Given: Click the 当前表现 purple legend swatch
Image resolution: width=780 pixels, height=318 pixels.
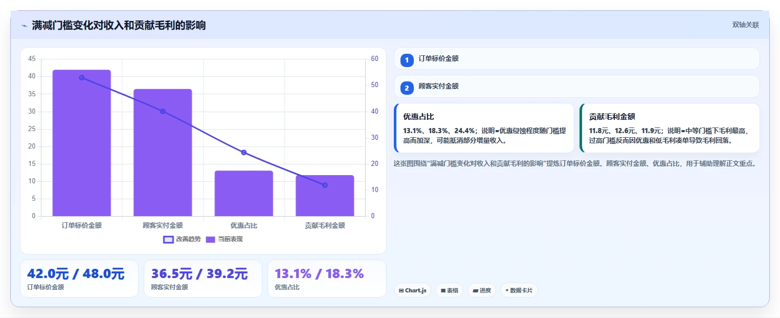Looking at the screenshot, I should click(x=211, y=239).
